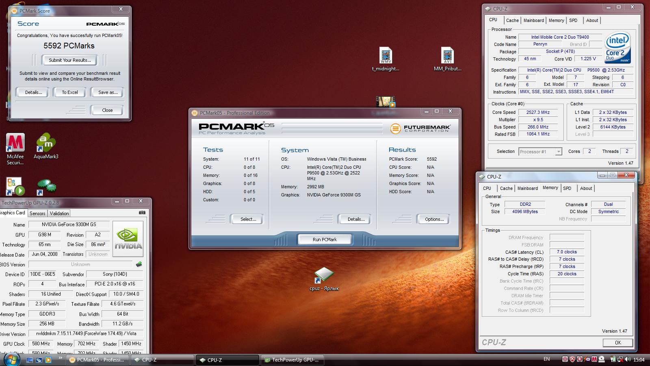Screen dimensions: 650x366
Task: Click the Save as button
Action: pos(108,92)
